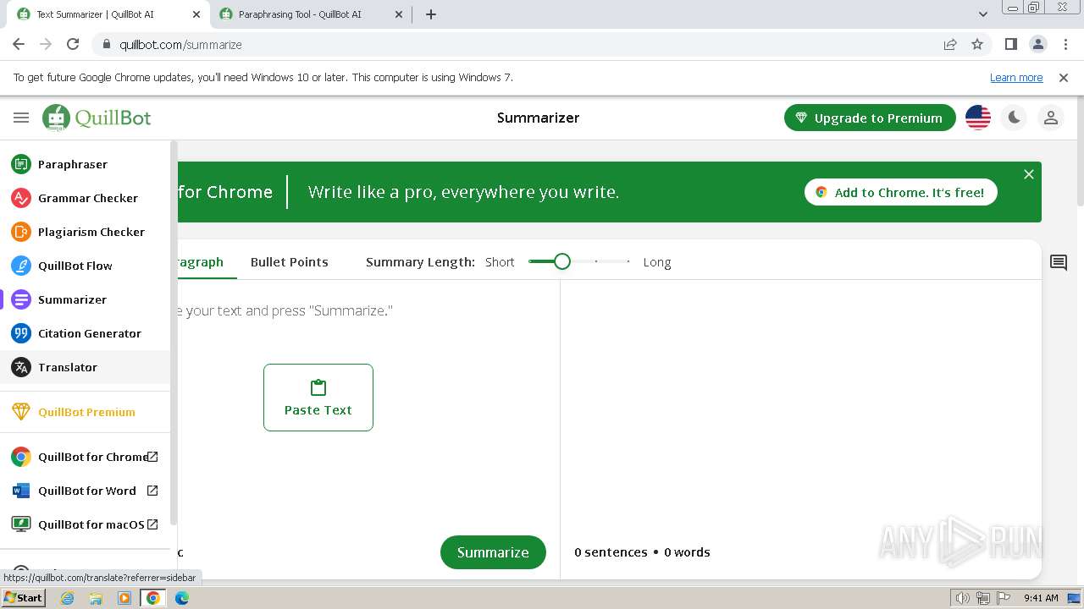Switch to Paraphrasing Tool browser tab
The width and height of the screenshot is (1084, 609).
[310, 14]
